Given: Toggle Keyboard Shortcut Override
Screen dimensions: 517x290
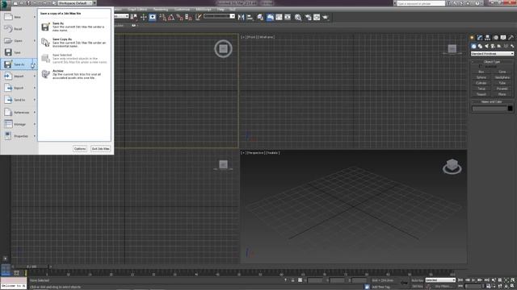Looking at the screenshot, I should pyautogui.click(x=152, y=17).
